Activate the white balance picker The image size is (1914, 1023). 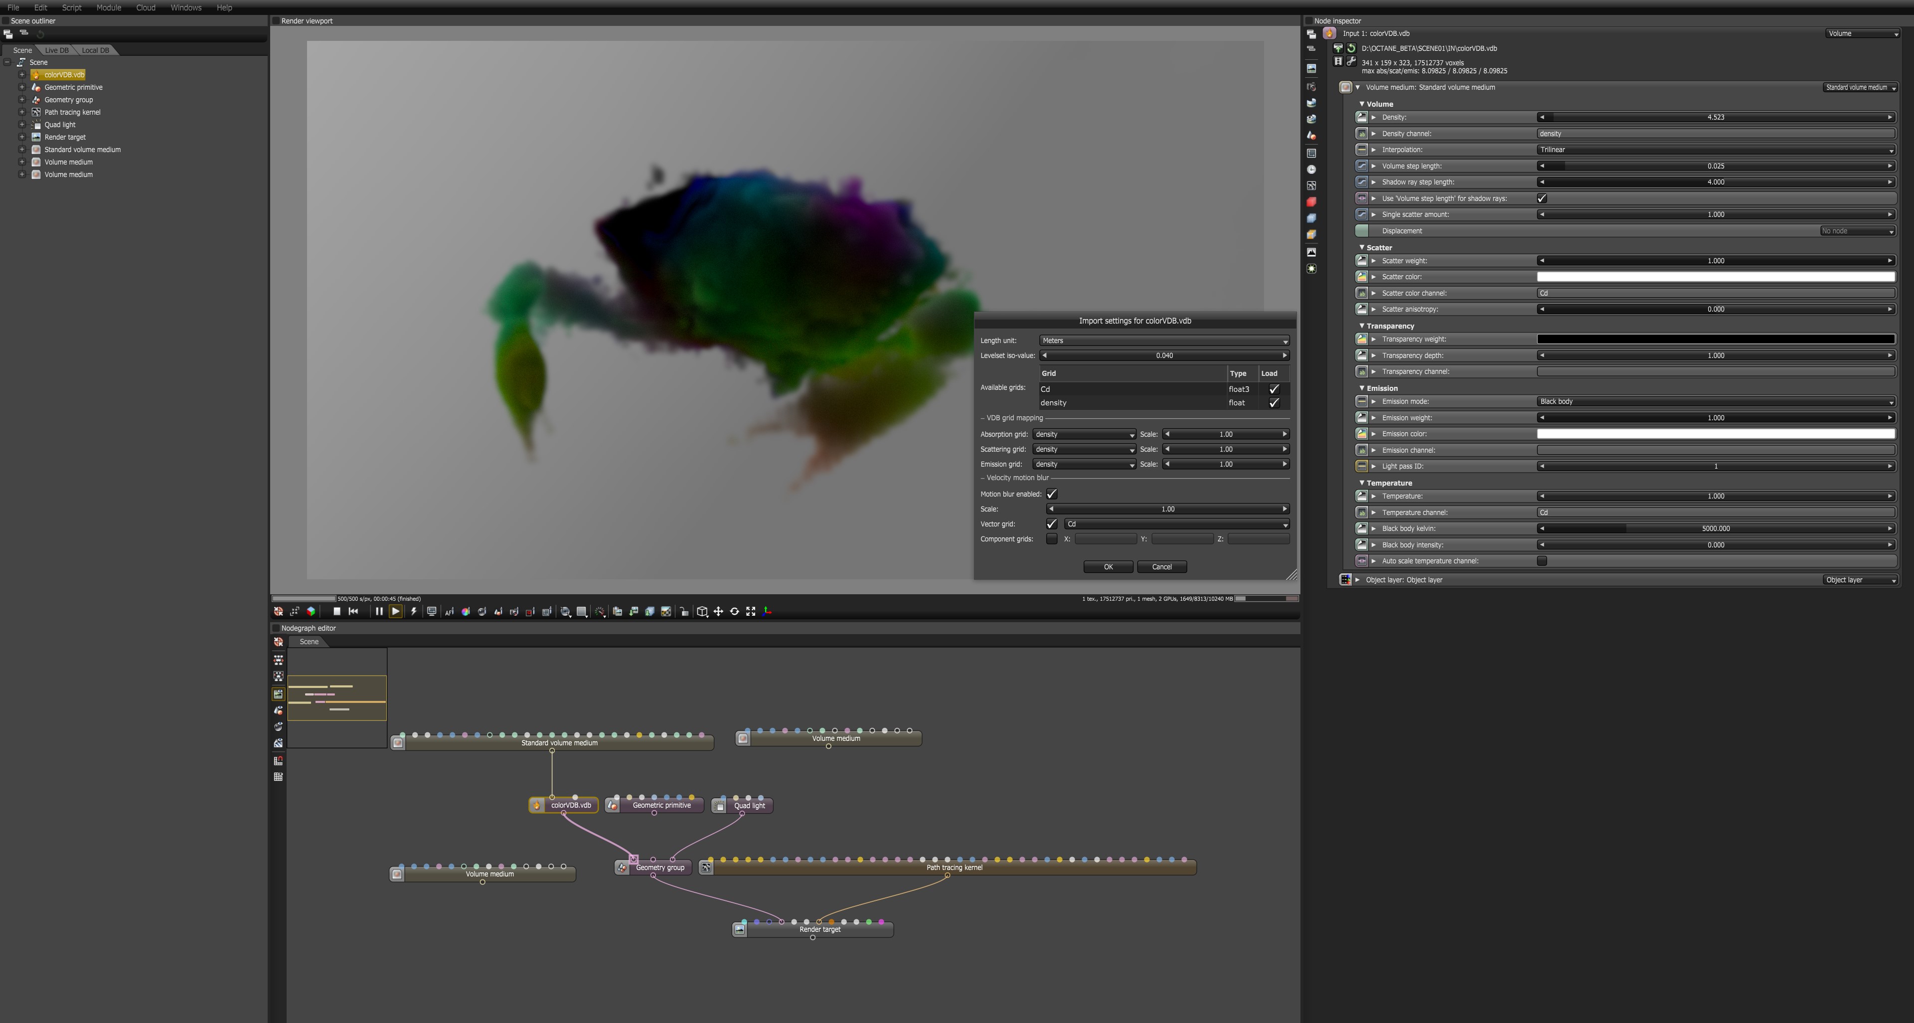pos(466,611)
